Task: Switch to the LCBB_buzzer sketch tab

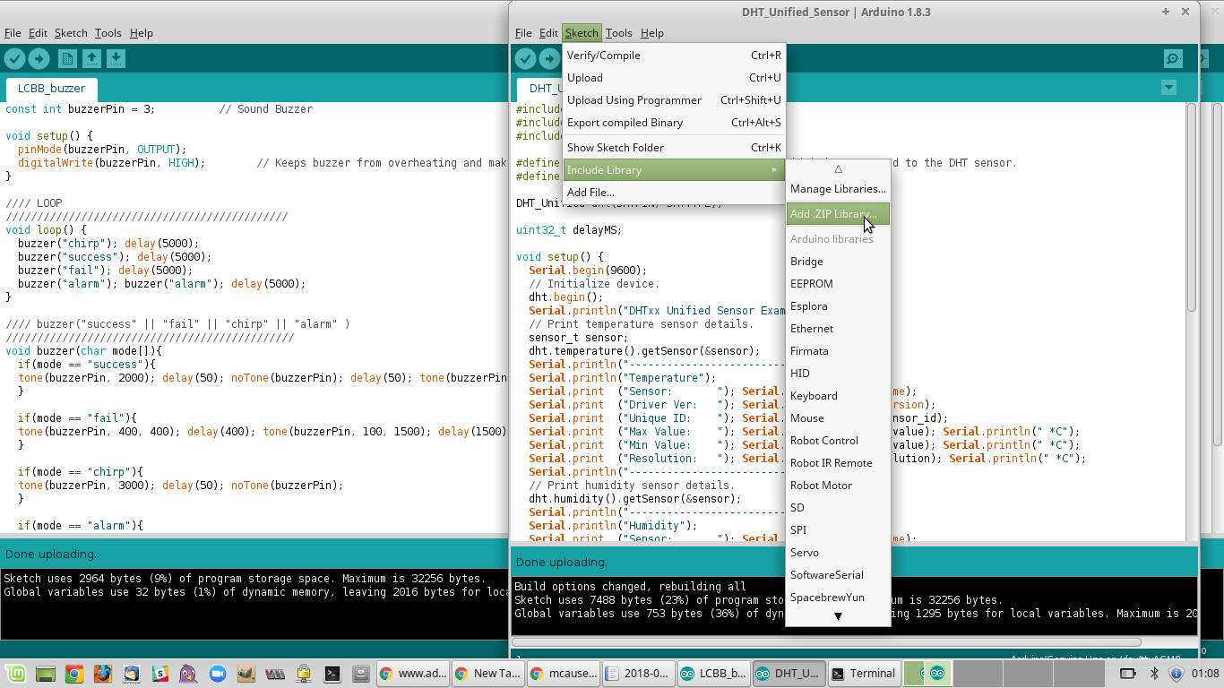Action: 52,89
